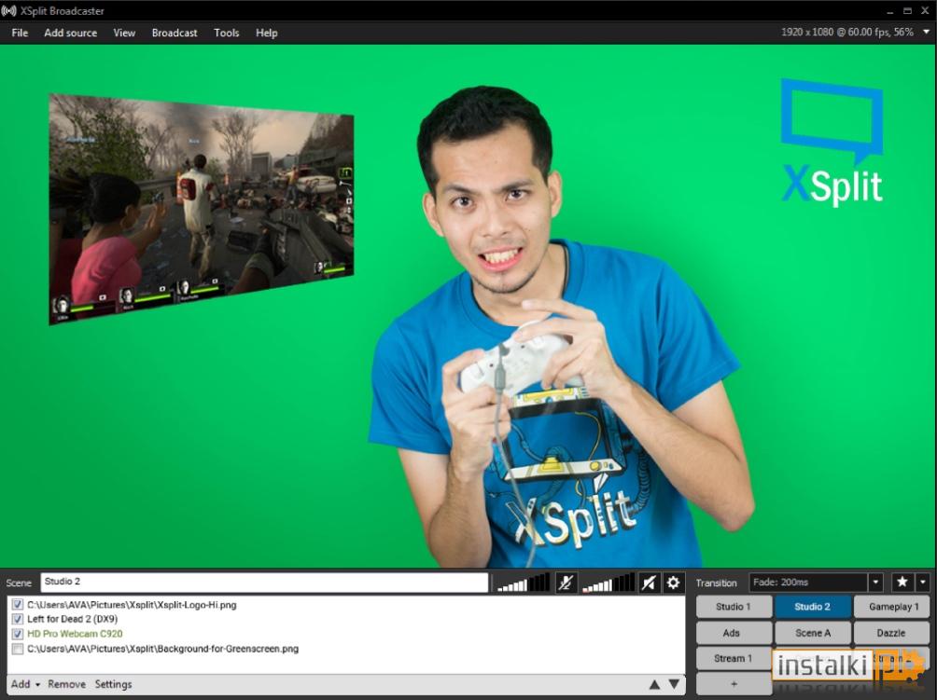Add a new scene with plus button
The height and width of the screenshot is (700, 937).
coord(734,684)
